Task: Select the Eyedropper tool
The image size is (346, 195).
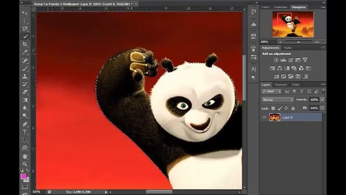Action: click(x=25, y=52)
